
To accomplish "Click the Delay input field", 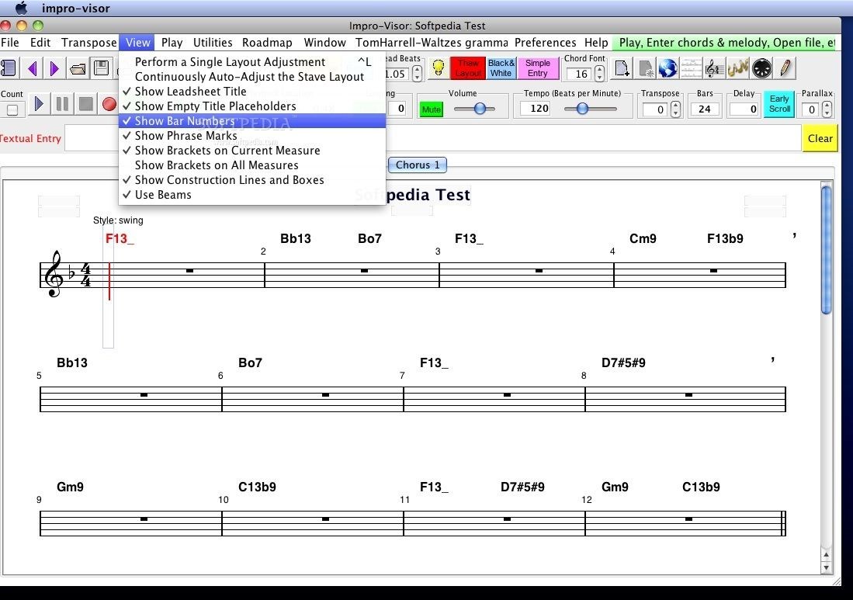I will (x=744, y=109).
